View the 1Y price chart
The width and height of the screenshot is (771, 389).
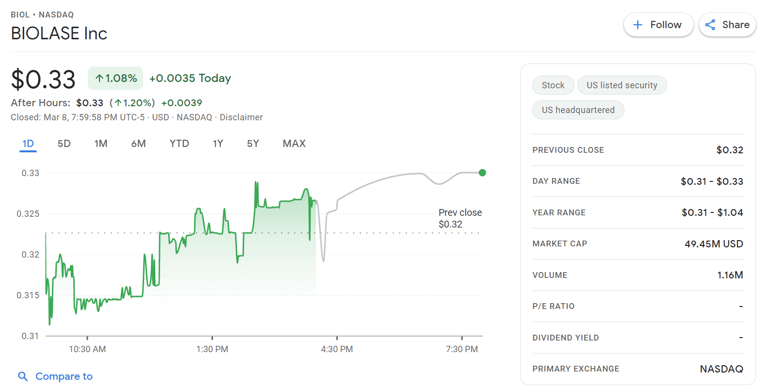tap(218, 144)
